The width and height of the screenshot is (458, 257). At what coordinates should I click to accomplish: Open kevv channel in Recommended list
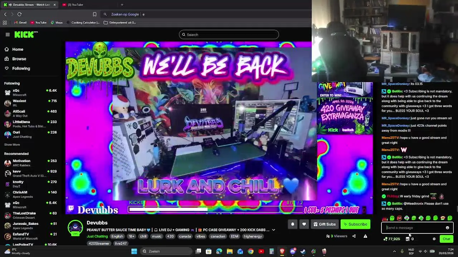tap(30, 173)
